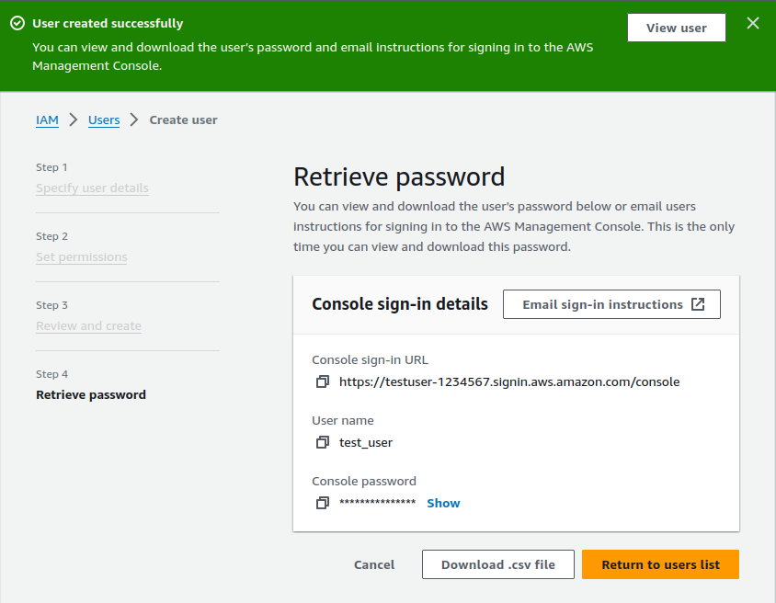Click the View user button
776x603 pixels.
[677, 28]
